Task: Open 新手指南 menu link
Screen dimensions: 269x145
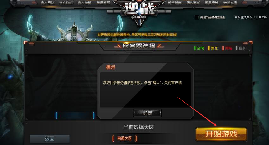Action: click(x=175, y=3)
